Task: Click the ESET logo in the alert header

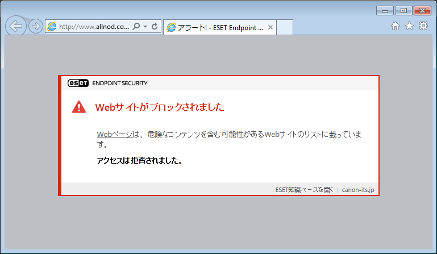Action: coord(78,83)
